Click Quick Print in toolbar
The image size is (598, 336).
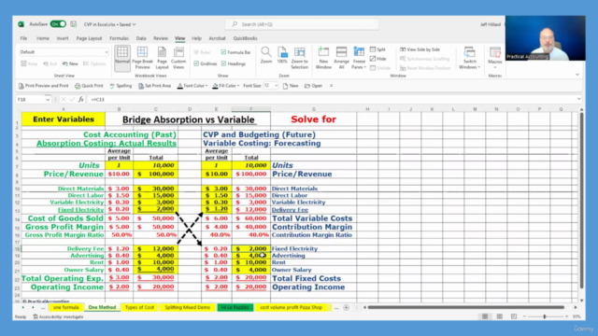pos(89,86)
